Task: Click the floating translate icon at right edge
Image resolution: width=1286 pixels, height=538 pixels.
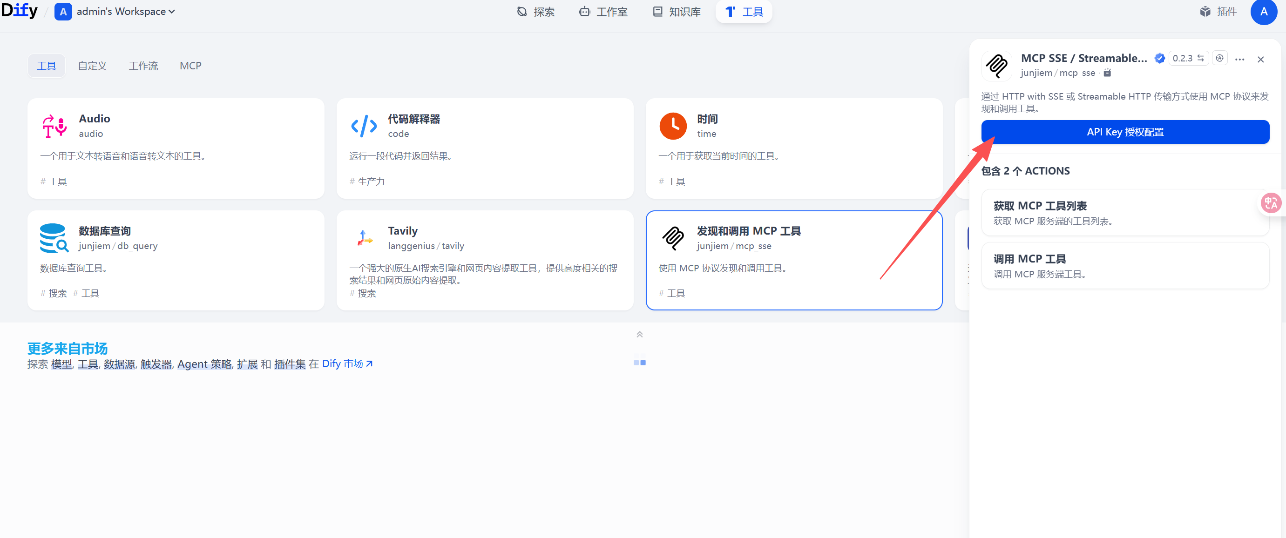Action: coord(1271,202)
